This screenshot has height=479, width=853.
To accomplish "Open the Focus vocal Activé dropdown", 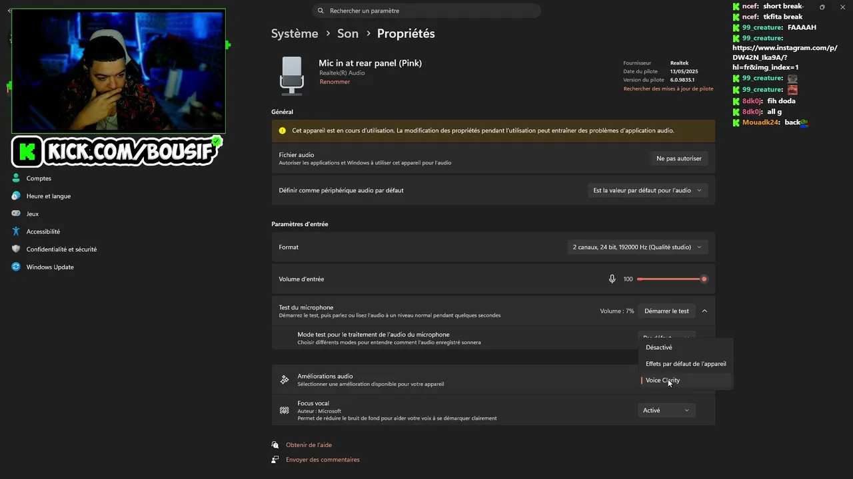I will [666, 410].
